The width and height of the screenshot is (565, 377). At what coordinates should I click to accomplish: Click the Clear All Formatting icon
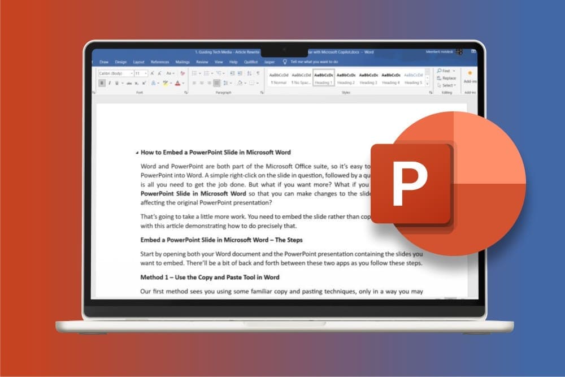coord(182,73)
